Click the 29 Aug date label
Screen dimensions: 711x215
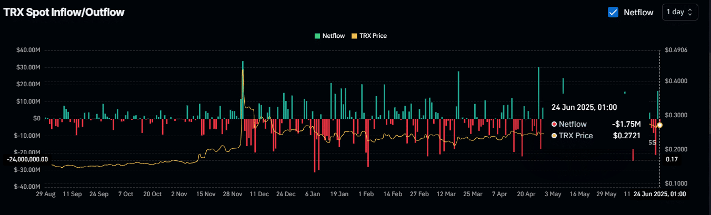pyautogui.click(x=45, y=194)
